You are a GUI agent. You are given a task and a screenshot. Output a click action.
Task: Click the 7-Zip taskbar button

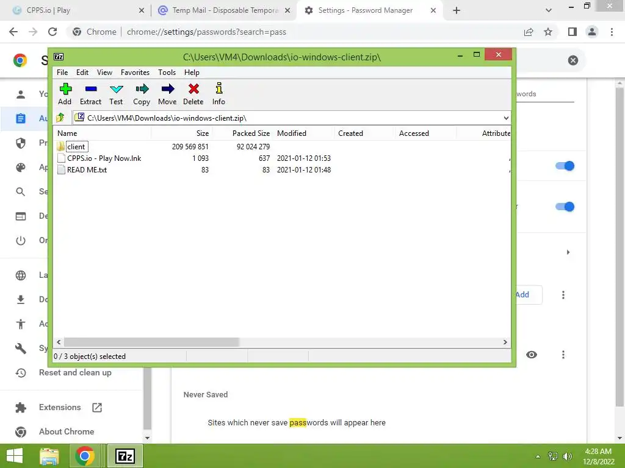(125, 456)
